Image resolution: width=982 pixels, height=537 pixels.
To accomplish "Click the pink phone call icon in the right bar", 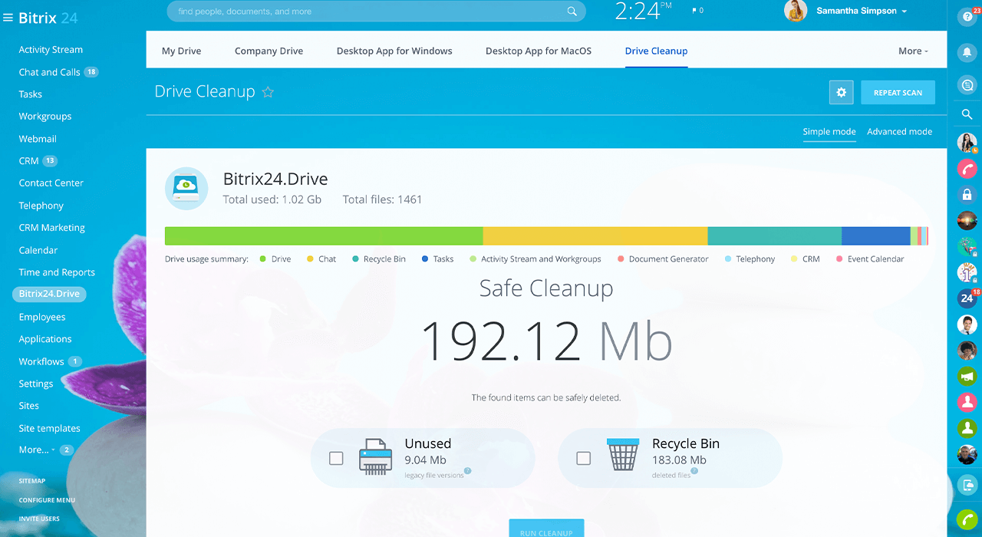I will [967, 169].
